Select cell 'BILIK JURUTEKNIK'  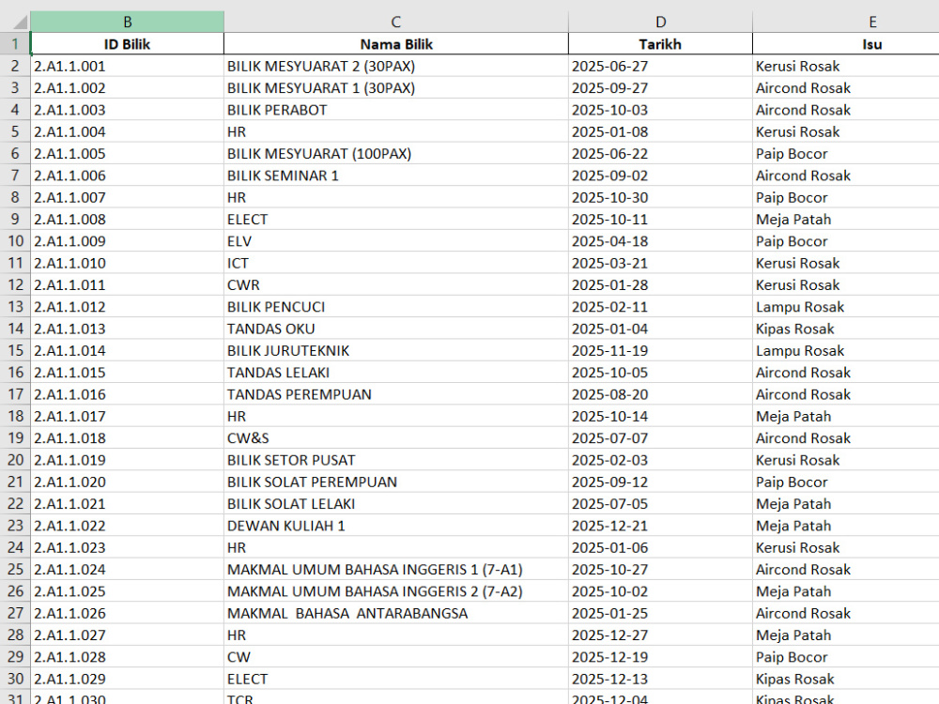pos(396,350)
